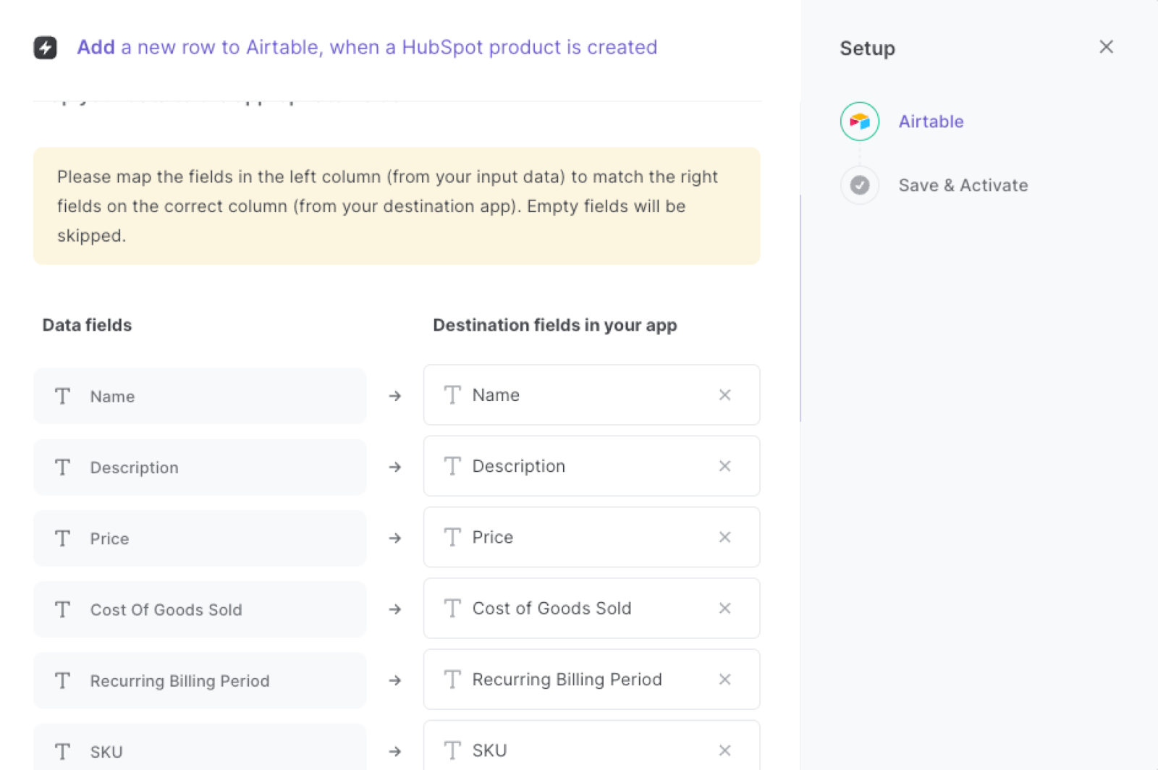Viewport: 1158px width, 770px height.
Task: Click the arrow between Name fields
Action: [x=394, y=396]
